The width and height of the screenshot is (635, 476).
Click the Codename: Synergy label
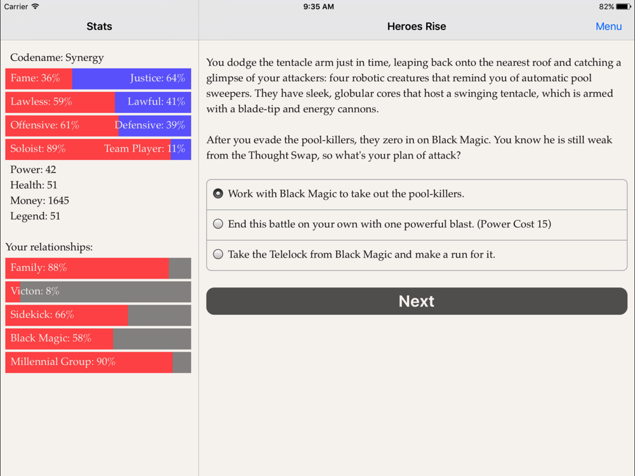pos(57,58)
